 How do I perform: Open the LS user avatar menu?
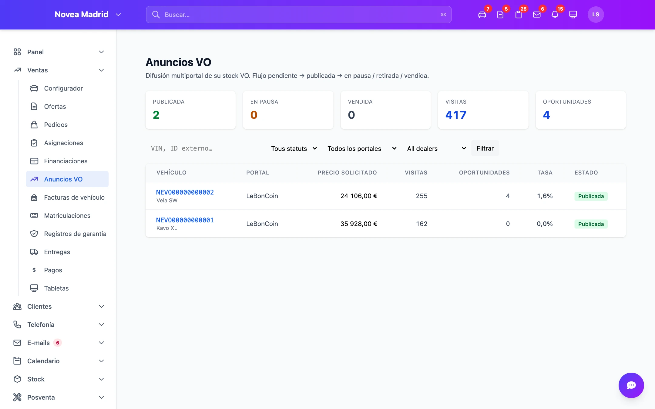click(x=596, y=15)
